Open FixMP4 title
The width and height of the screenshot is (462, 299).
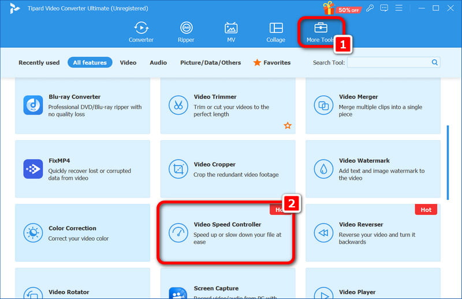pyautogui.click(x=59, y=161)
